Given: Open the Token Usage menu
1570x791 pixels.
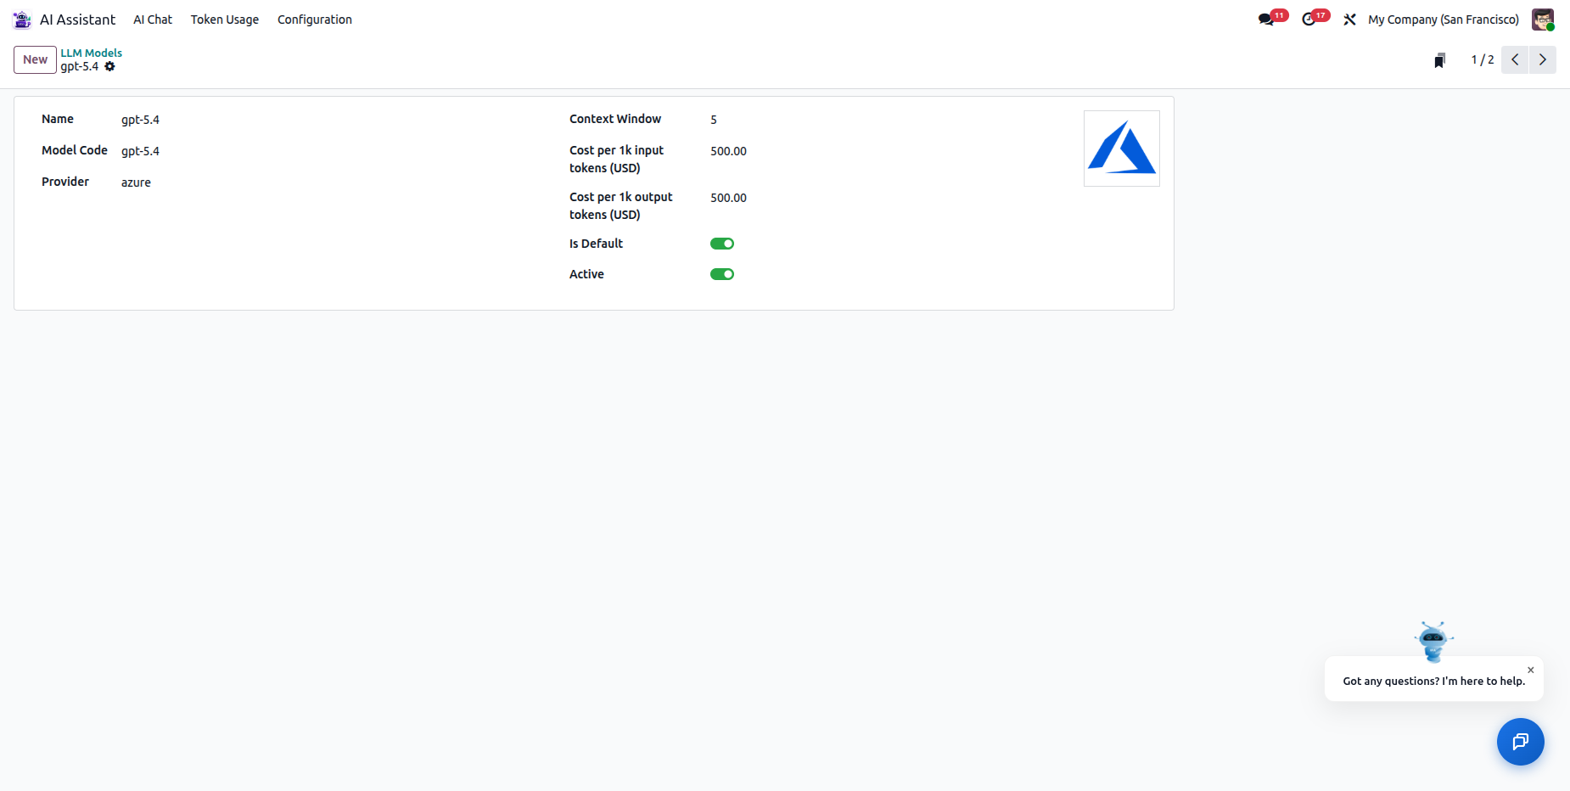Looking at the screenshot, I should click(x=225, y=20).
